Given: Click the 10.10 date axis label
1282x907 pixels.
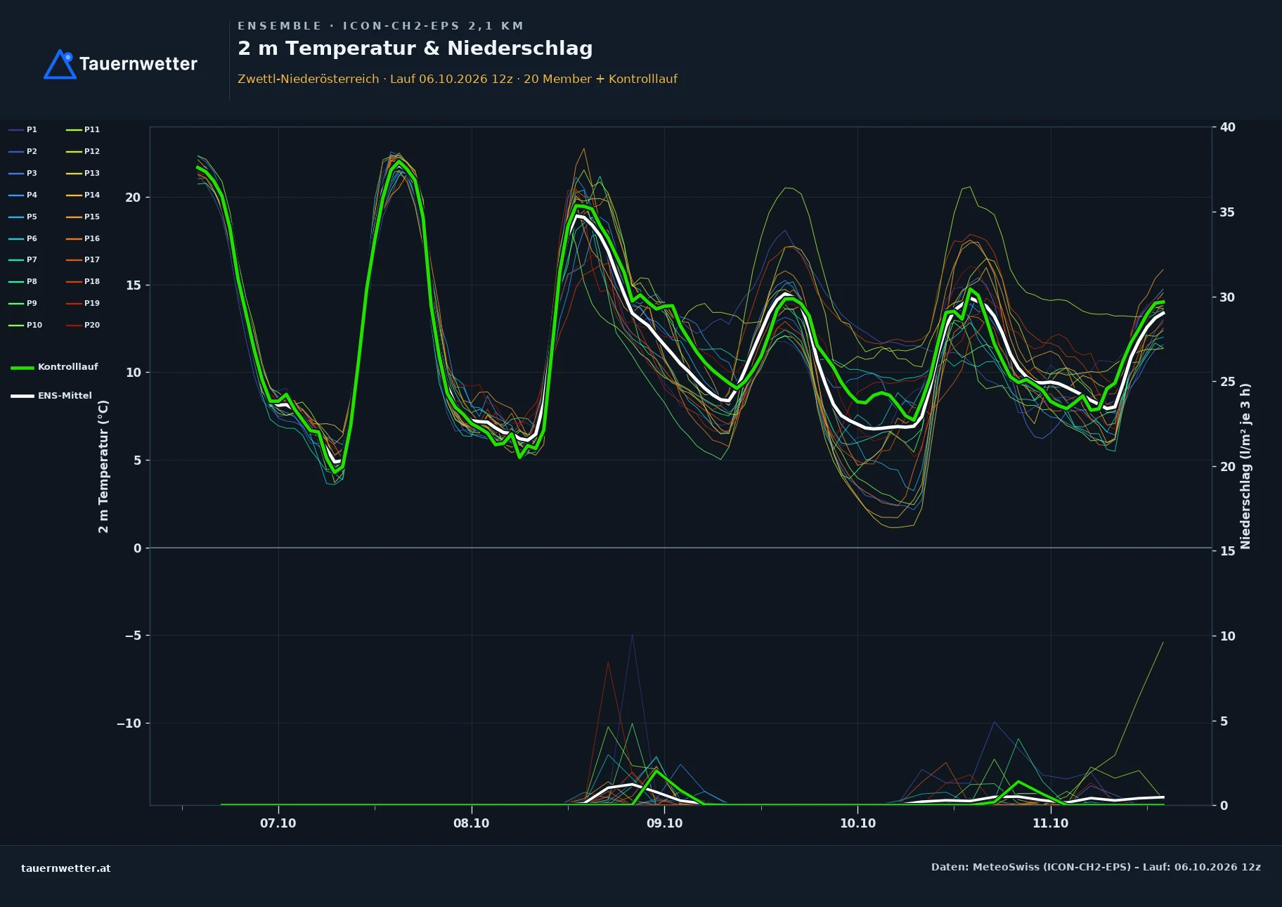Looking at the screenshot, I should [x=858, y=823].
